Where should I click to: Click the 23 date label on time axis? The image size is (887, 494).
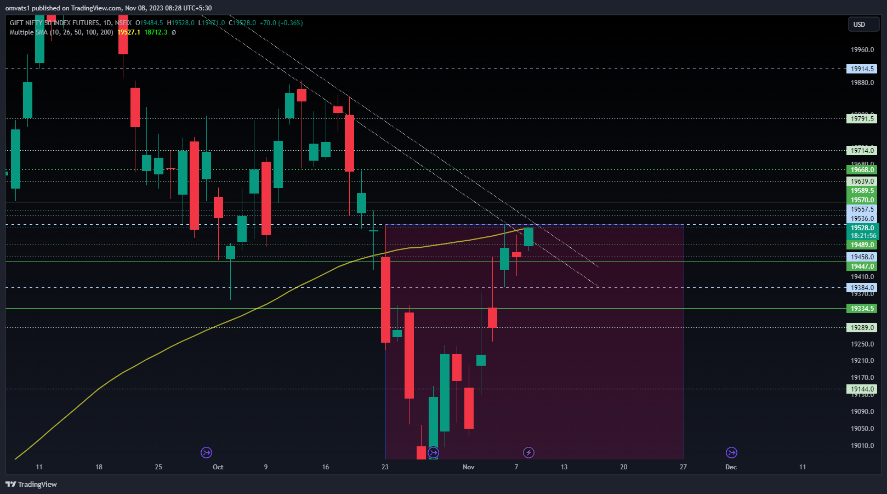coord(385,467)
